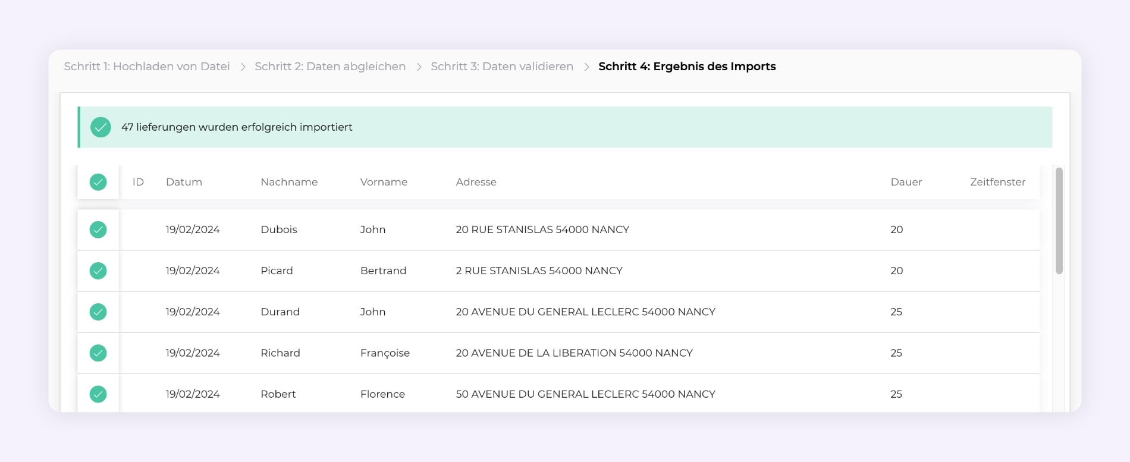Open Schritt 2: Daten abgleichen step

pyautogui.click(x=330, y=67)
